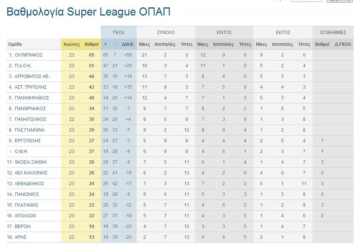Screen dimensions: 355x245
Task: Select the ΣΥΝΟΛΟ group header
Action: click(165, 33)
